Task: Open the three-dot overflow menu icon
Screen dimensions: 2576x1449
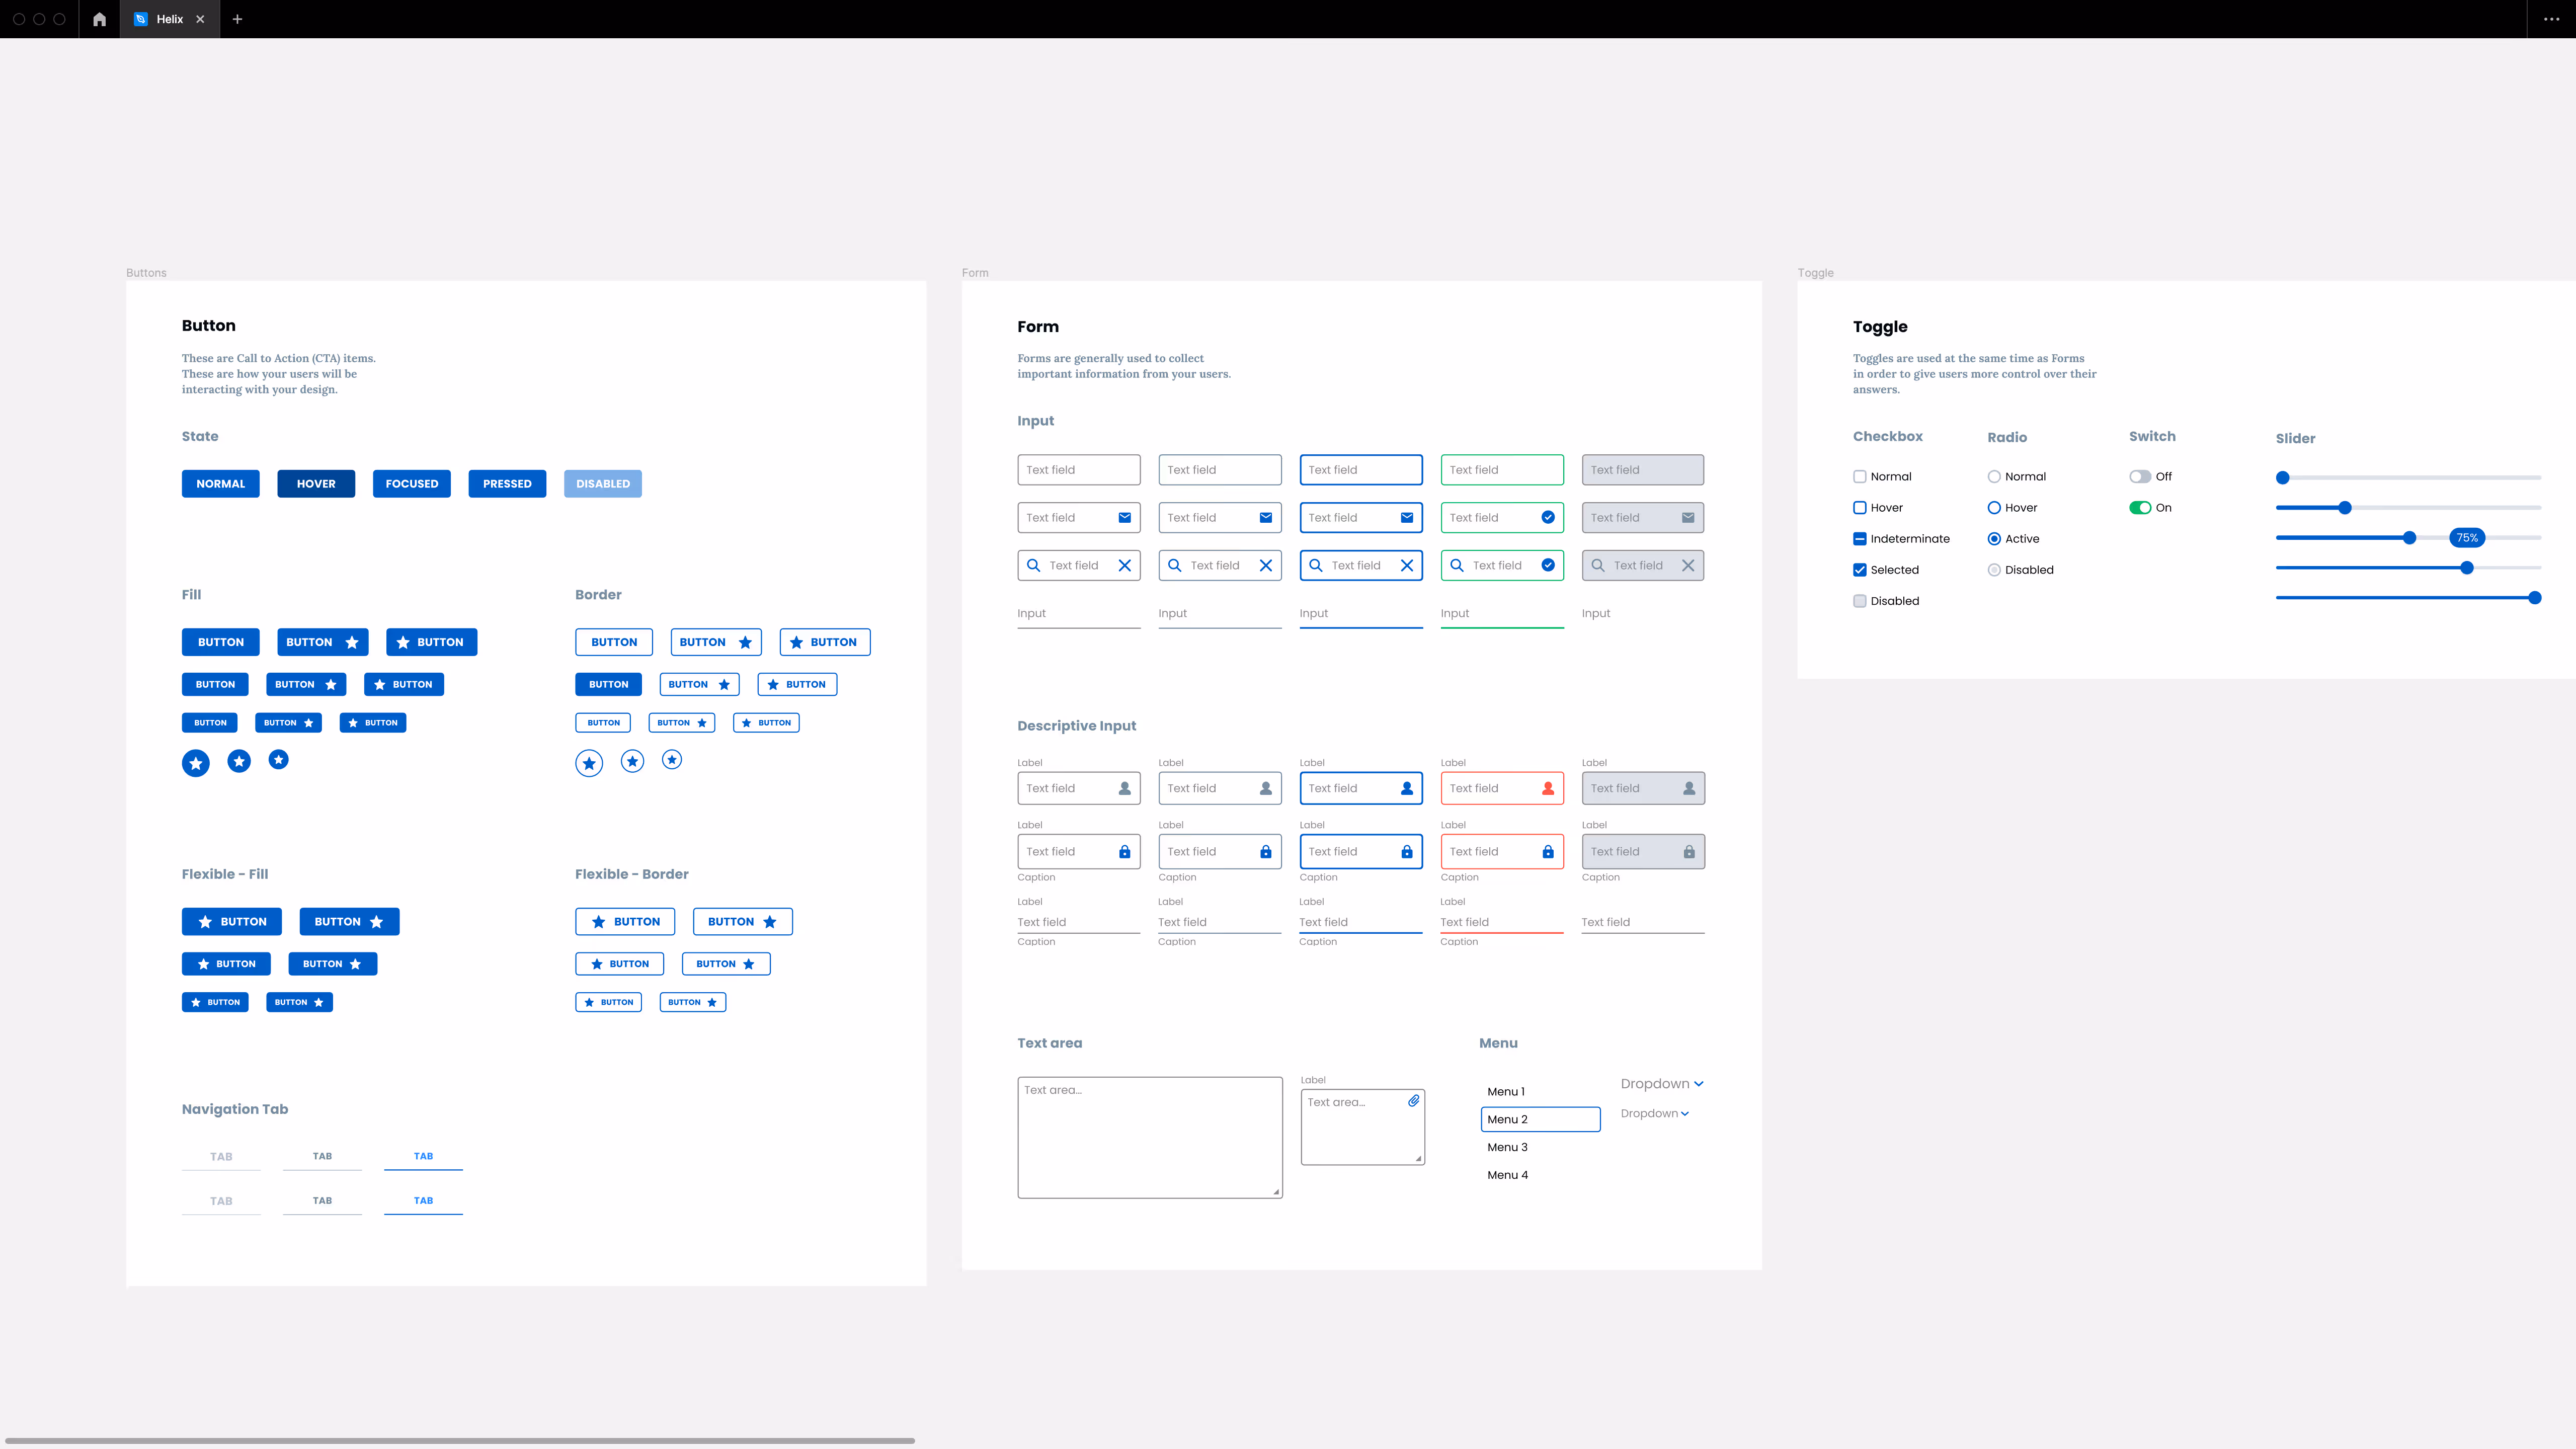Action: [x=2551, y=19]
